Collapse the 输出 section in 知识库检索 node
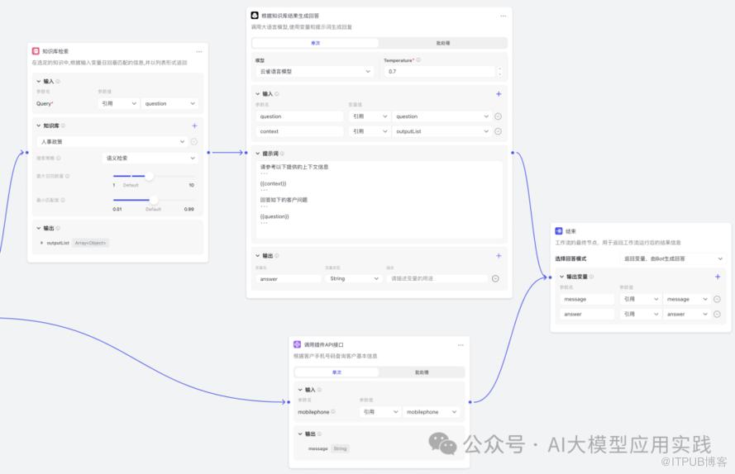 click(x=39, y=228)
